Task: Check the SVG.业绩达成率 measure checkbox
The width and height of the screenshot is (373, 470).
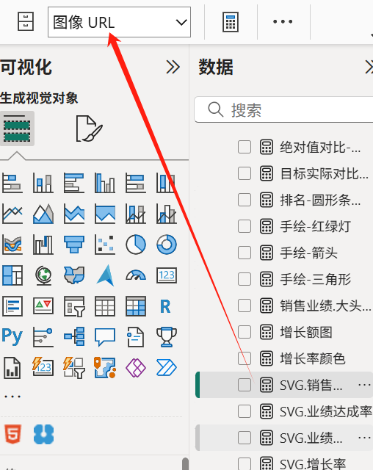Action: 245,411
